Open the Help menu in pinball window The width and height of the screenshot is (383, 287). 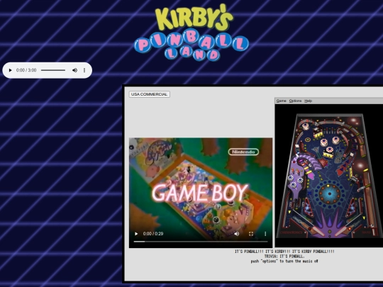point(309,101)
